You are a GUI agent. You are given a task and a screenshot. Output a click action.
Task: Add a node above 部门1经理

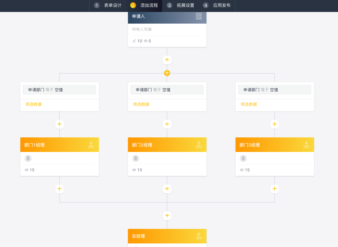pos(59,124)
